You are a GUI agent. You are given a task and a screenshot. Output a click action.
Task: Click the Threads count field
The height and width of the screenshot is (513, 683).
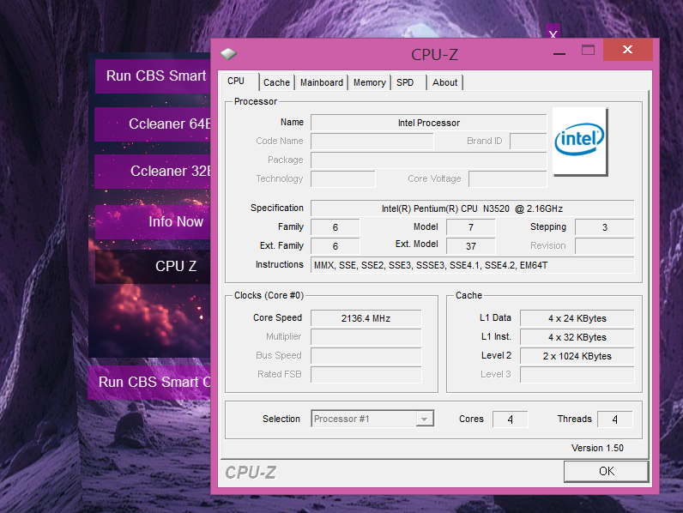coord(614,419)
